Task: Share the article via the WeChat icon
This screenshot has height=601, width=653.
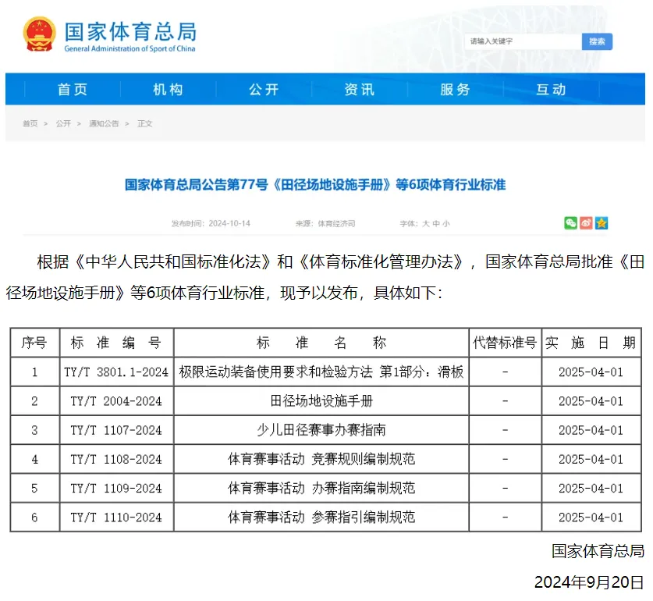Action: (x=570, y=222)
